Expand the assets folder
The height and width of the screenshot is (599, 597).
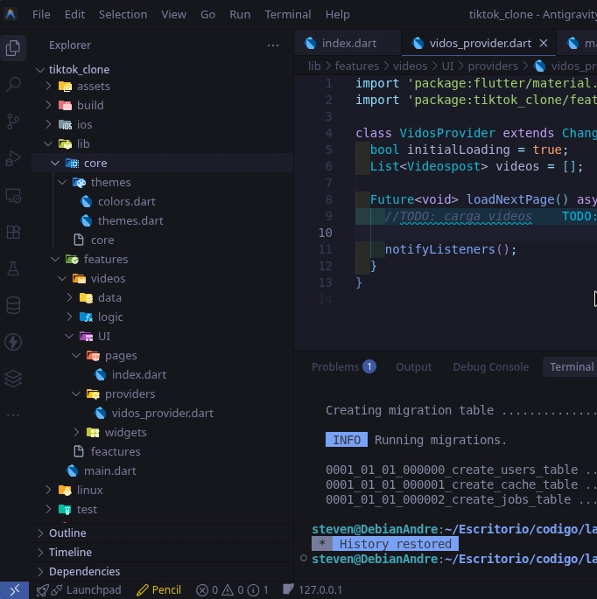click(93, 86)
